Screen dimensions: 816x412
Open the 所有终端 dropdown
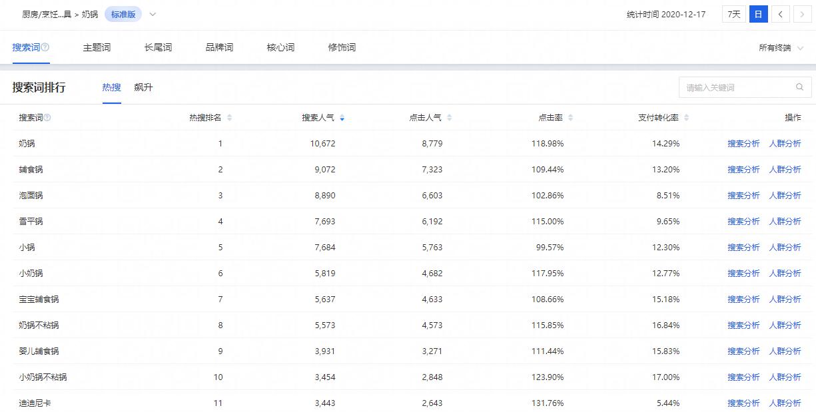coord(781,48)
